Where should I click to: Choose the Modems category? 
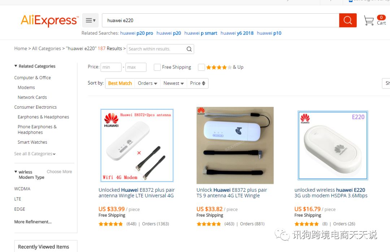[26, 88]
